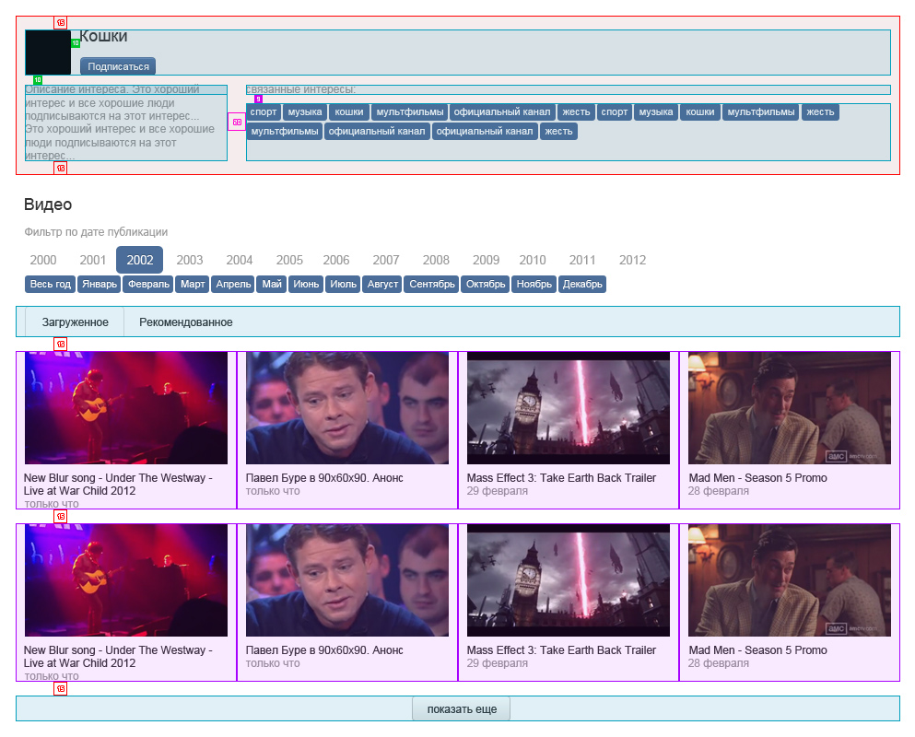Click the спорт tag right after жесть
Image resolution: width=915 pixels, height=737 pixels.
tap(615, 112)
